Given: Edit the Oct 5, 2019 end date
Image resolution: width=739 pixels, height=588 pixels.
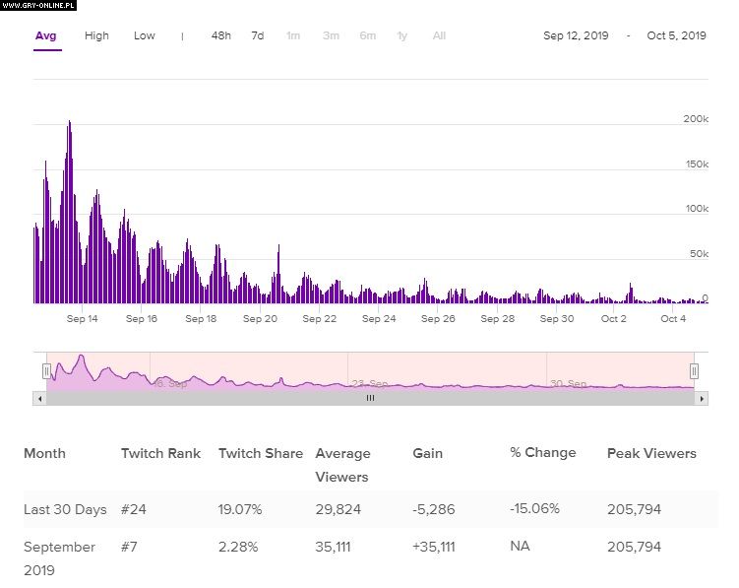Looking at the screenshot, I should [676, 36].
